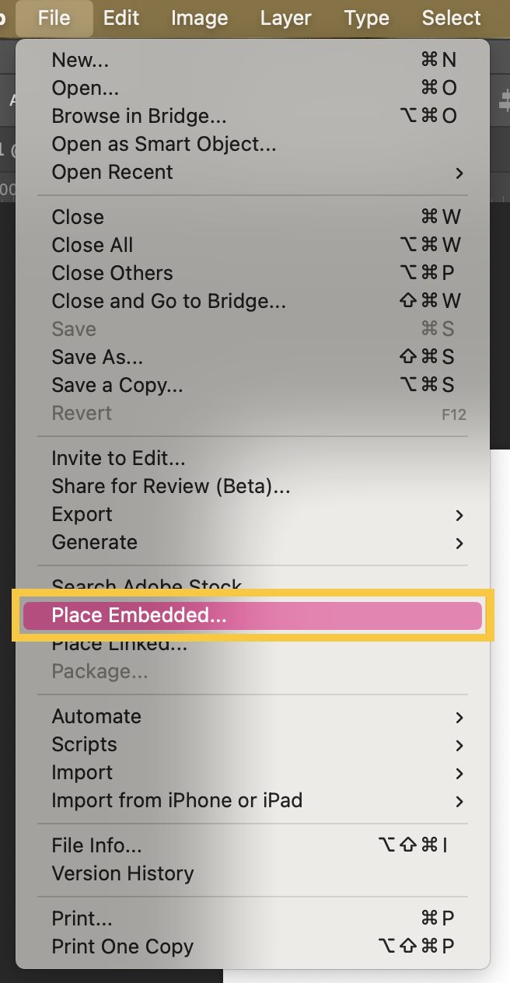Choose Open as Smart Object...
This screenshot has width=510, height=983.
[164, 145]
